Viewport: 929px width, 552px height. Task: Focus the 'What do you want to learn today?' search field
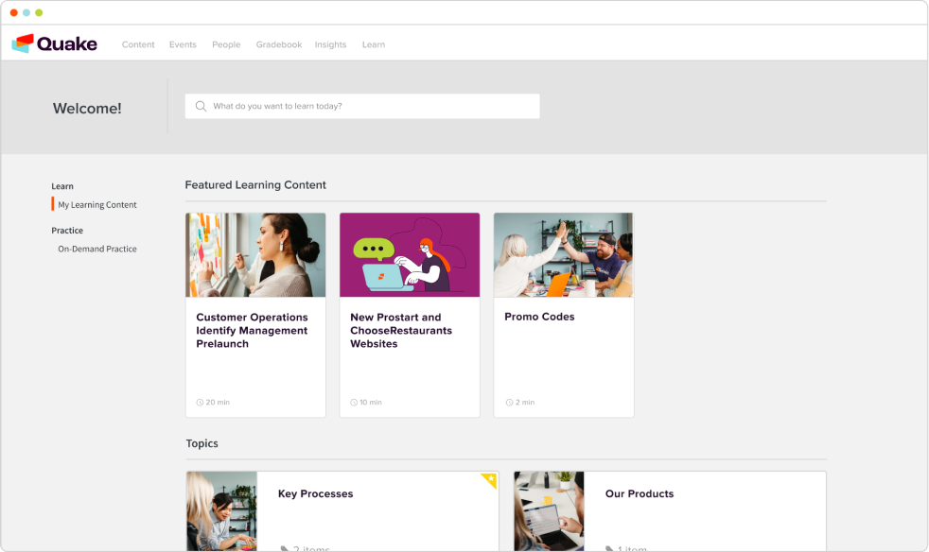tap(362, 106)
